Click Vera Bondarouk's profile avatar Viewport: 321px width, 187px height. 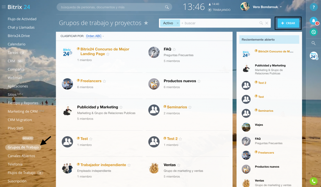245,7
